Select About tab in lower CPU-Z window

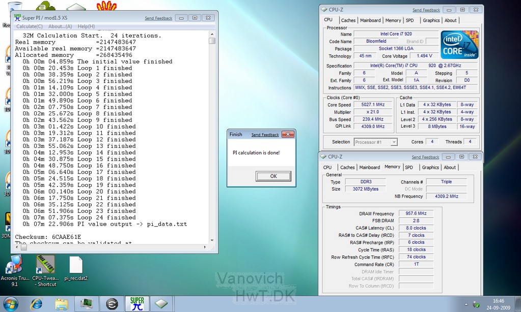(x=450, y=168)
